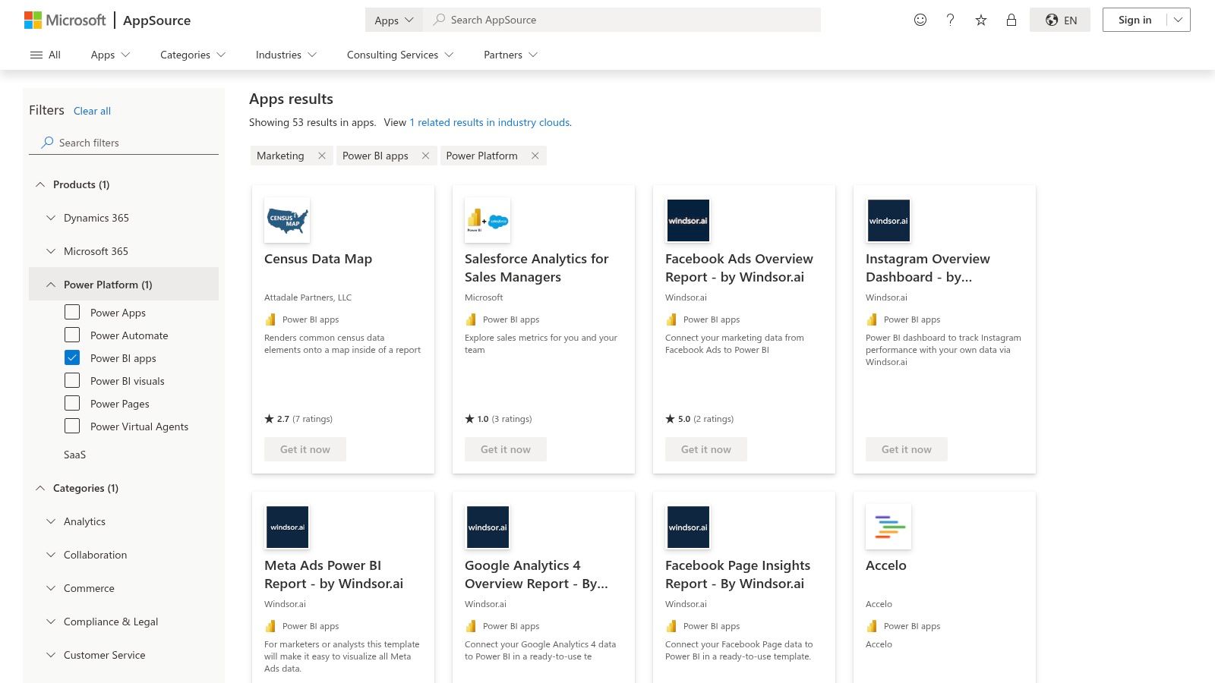This screenshot has height=683, width=1215.
Task: Click the smiley feedback icon
Action: coord(920,20)
